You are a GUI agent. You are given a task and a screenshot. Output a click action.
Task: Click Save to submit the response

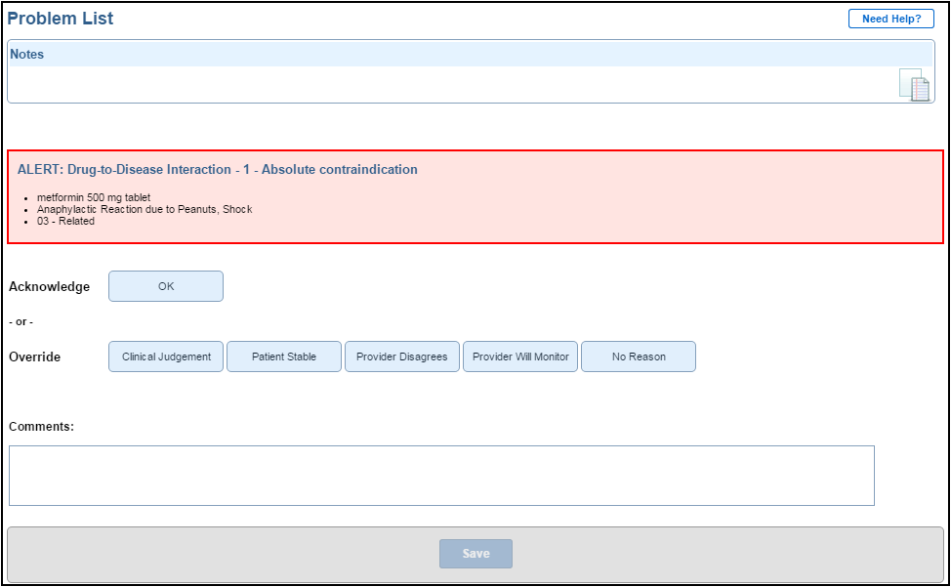click(475, 553)
